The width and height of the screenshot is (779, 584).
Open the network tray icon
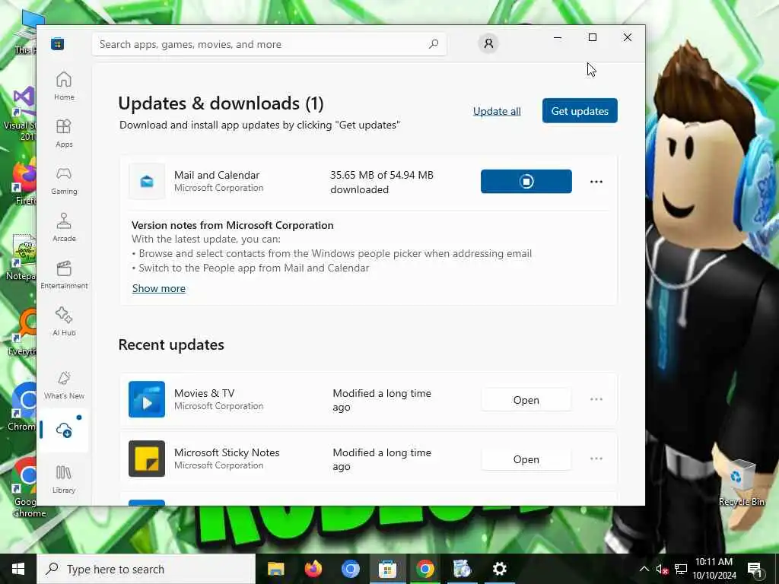[681, 569]
